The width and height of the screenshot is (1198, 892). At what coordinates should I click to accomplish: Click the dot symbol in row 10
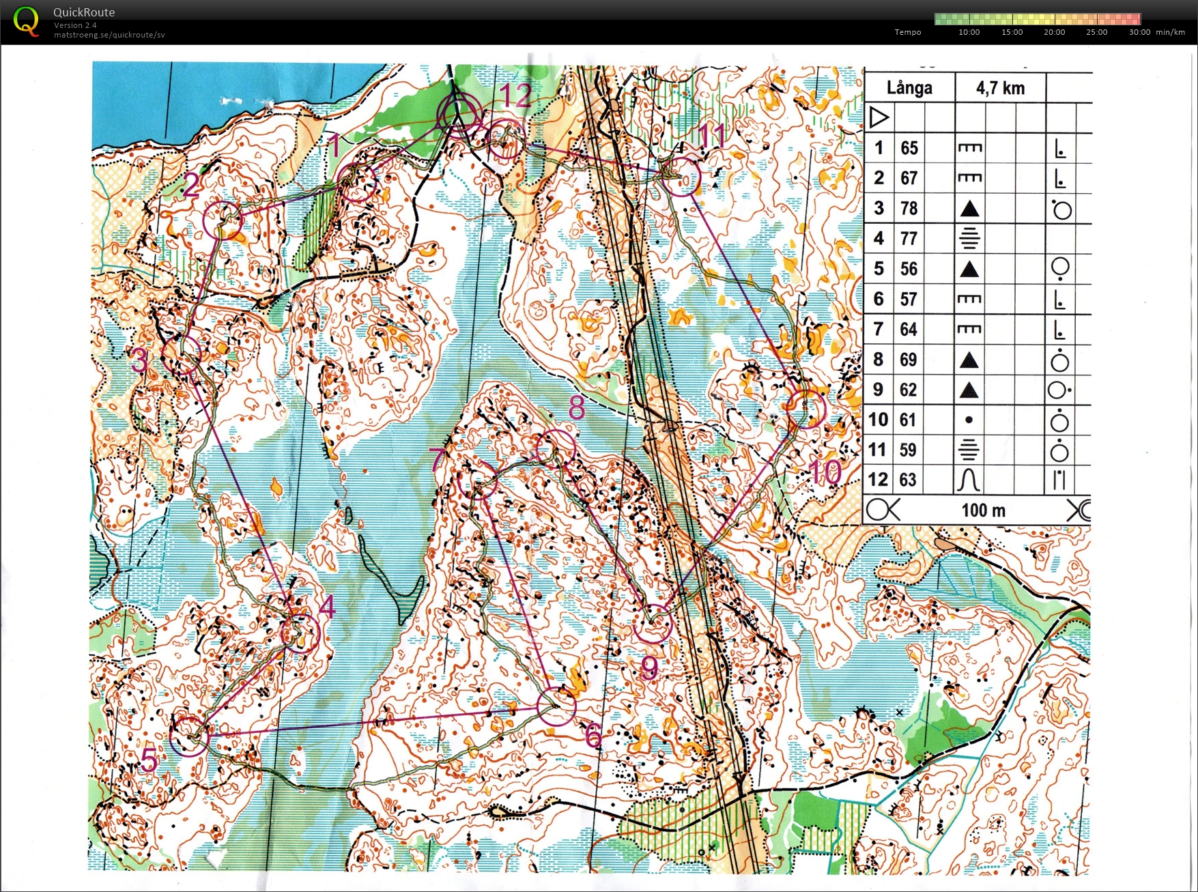[x=969, y=420]
